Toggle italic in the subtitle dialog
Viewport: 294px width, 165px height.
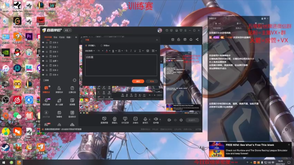tap(131, 51)
